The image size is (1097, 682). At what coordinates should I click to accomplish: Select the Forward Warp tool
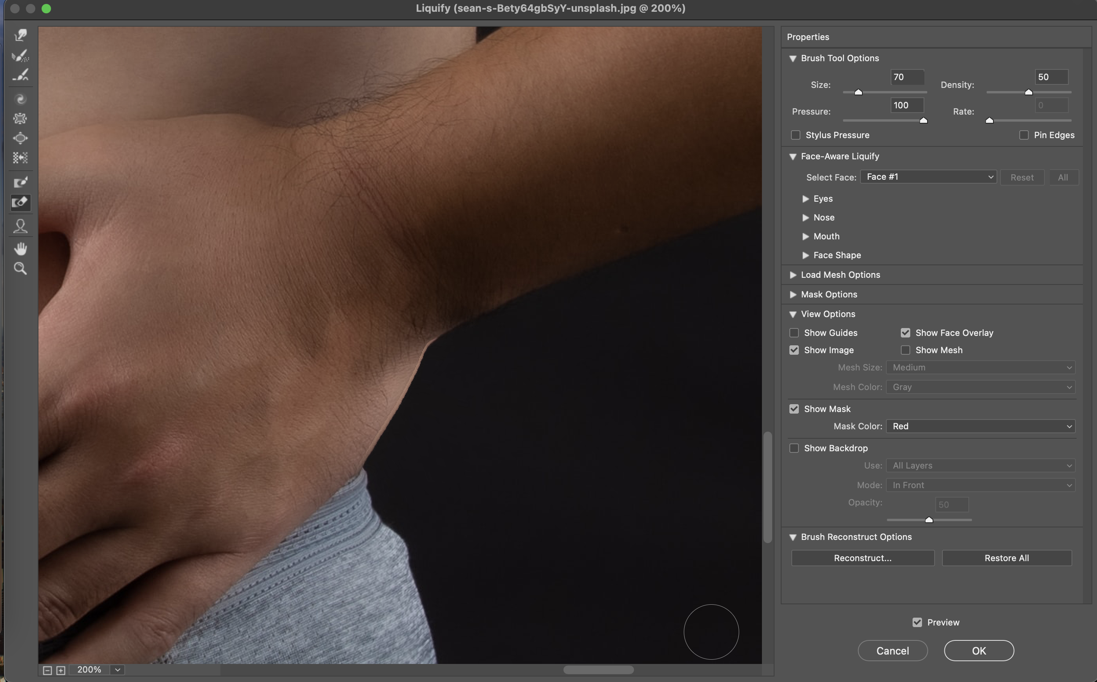(x=20, y=35)
